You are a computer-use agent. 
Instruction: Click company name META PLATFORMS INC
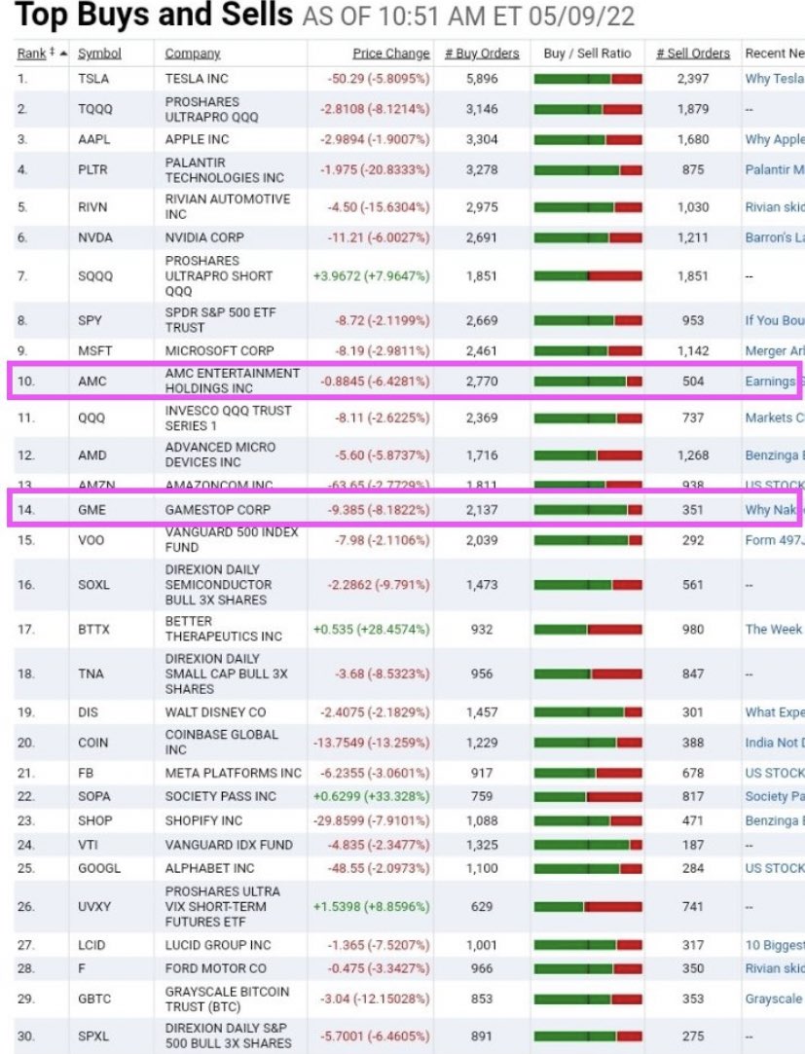(x=234, y=773)
